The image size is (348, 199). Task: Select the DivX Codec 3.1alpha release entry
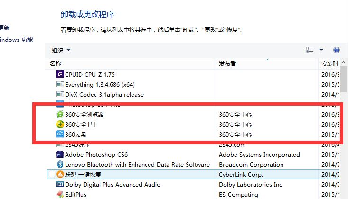coord(104,94)
